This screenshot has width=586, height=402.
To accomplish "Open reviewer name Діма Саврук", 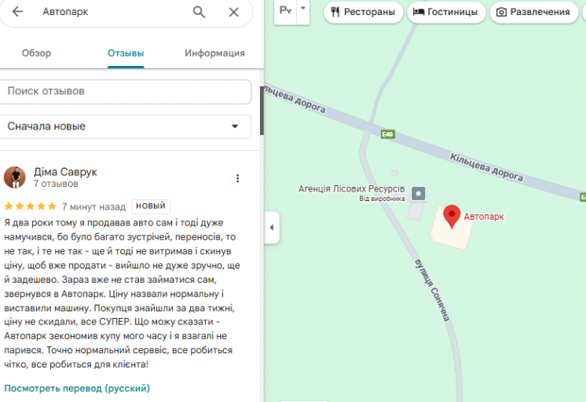I will [x=65, y=172].
